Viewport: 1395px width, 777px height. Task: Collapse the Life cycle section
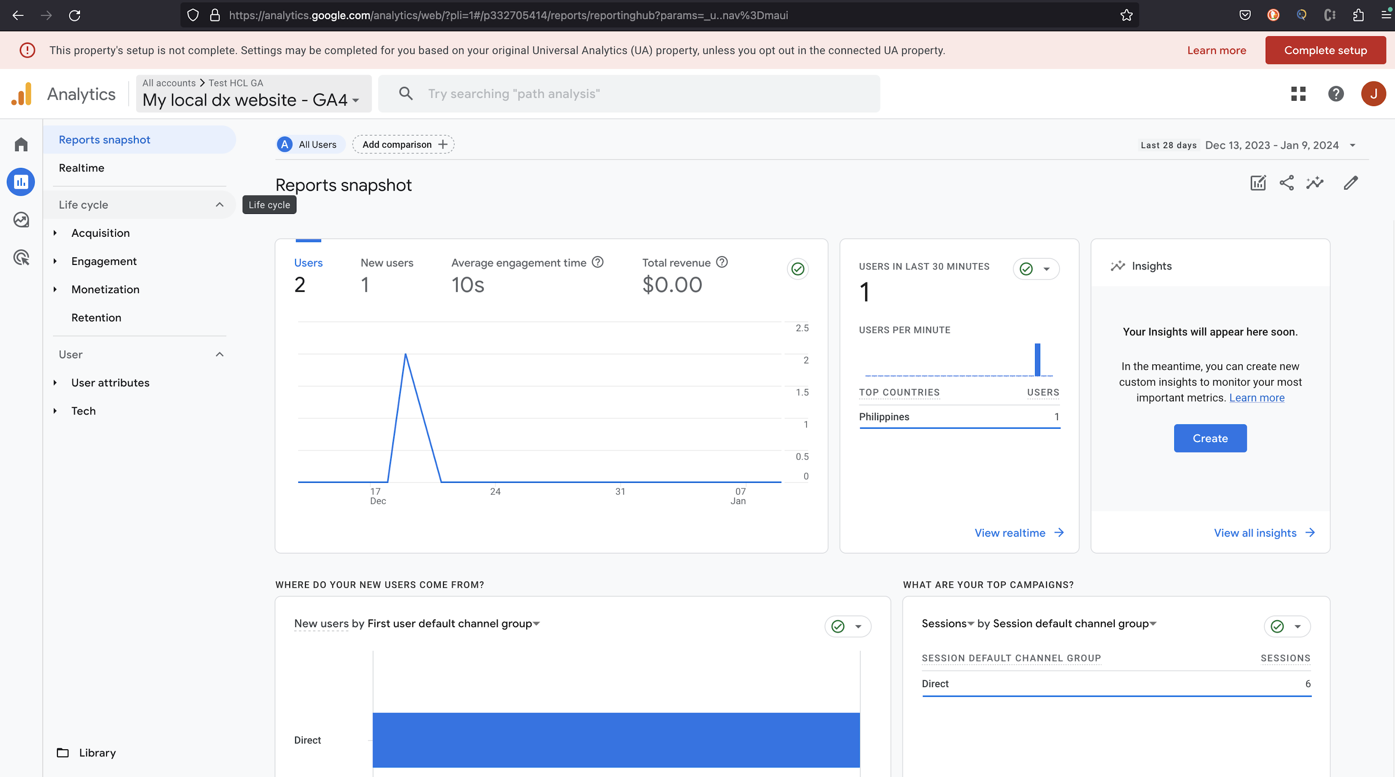pyautogui.click(x=219, y=205)
